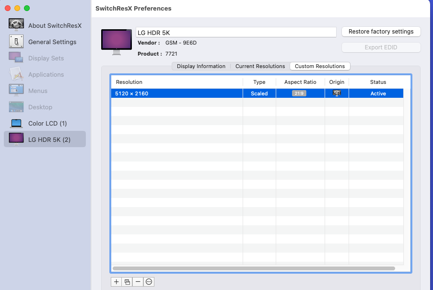The height and width of the screenshot is (290, 433).
Task: Click the Status column header
Action: 378,82
